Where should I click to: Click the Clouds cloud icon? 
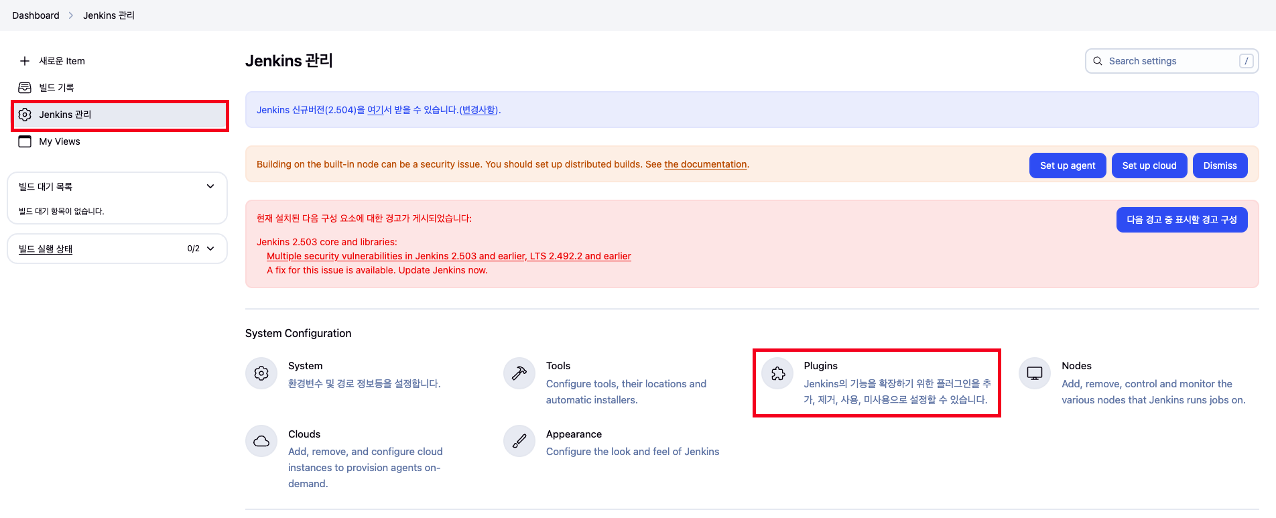(261, 441)
